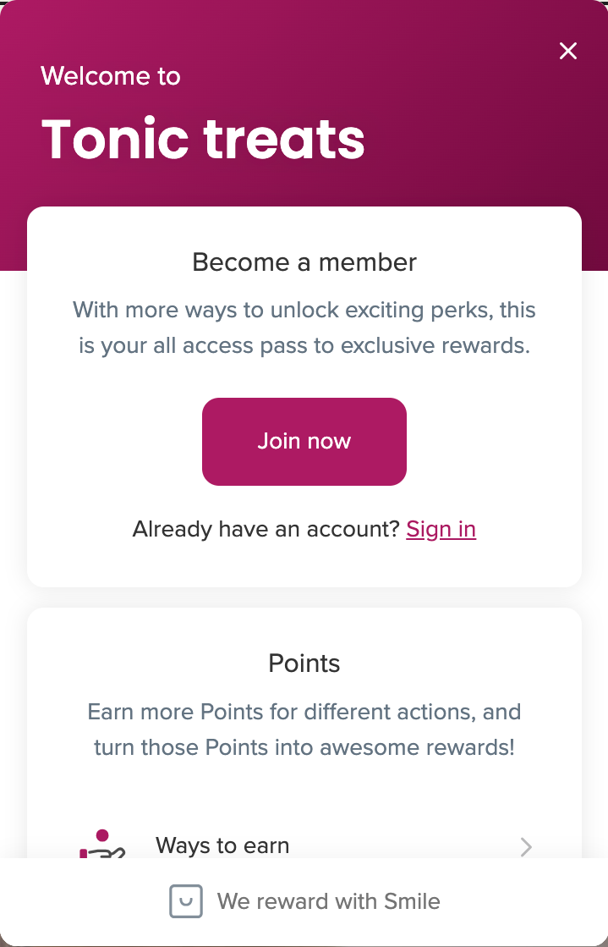
Task: Open the We reward with Smile text
Action: coord(328,901)
